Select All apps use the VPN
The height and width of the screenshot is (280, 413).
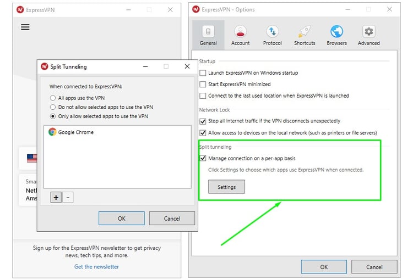pos(53,98)
